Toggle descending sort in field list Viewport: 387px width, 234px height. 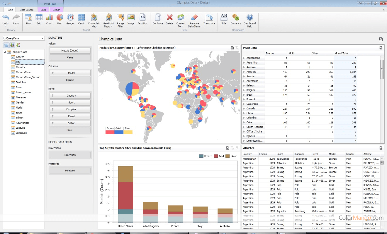[x=18, y=45]
